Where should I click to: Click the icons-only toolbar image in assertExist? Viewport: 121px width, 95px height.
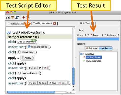[38, 68]
